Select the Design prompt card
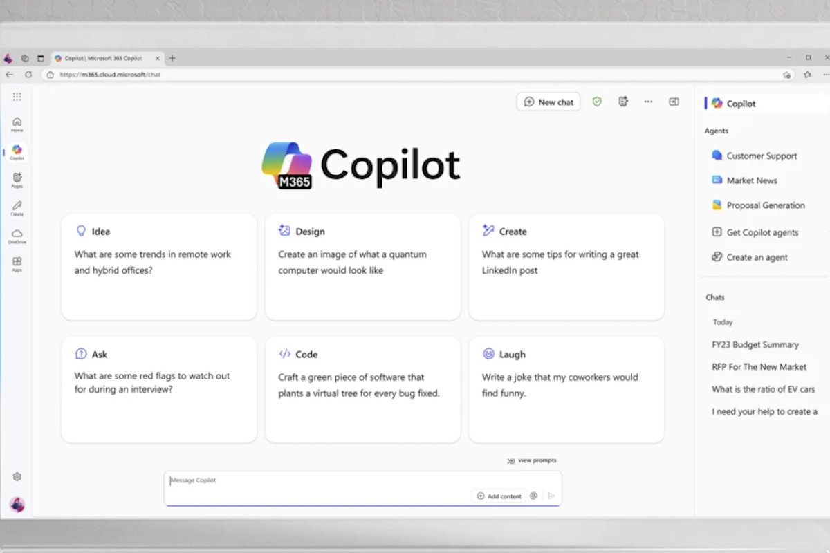 pos(362,267)
